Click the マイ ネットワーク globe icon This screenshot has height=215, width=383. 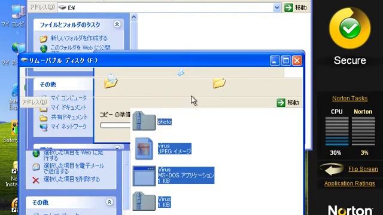point(44,127)
